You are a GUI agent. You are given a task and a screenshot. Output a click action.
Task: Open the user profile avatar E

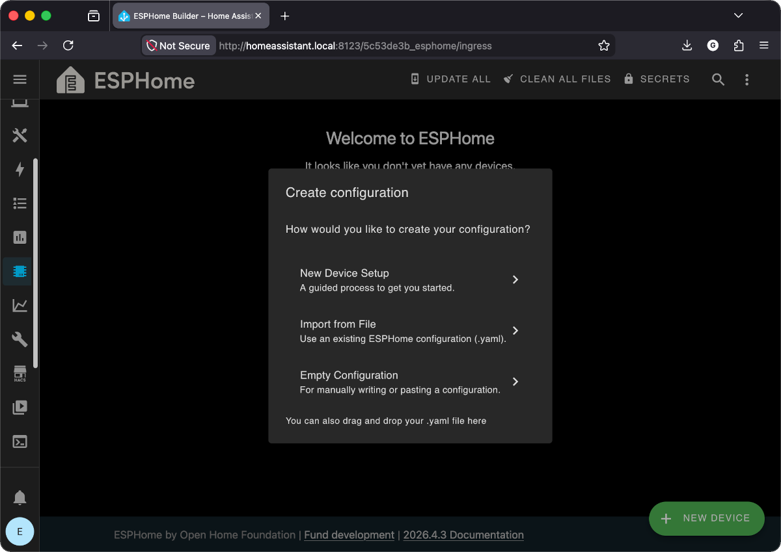coord(20,532)
